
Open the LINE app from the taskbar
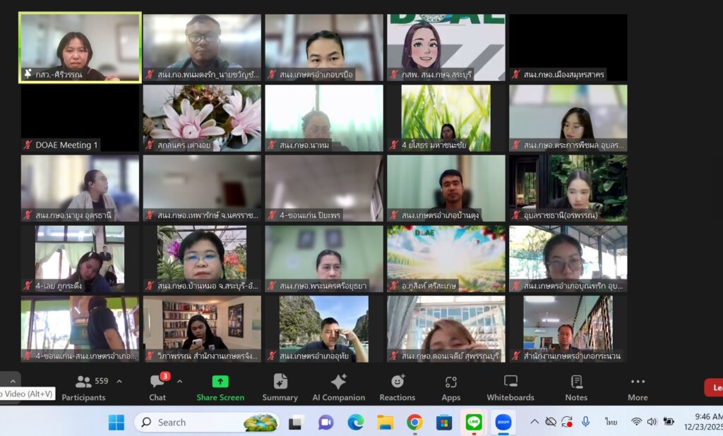click(x=473, y=422)
